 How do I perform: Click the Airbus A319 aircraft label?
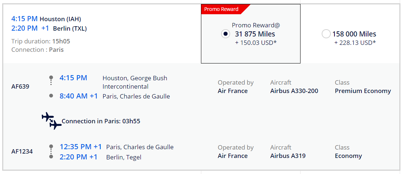(288, 156)
